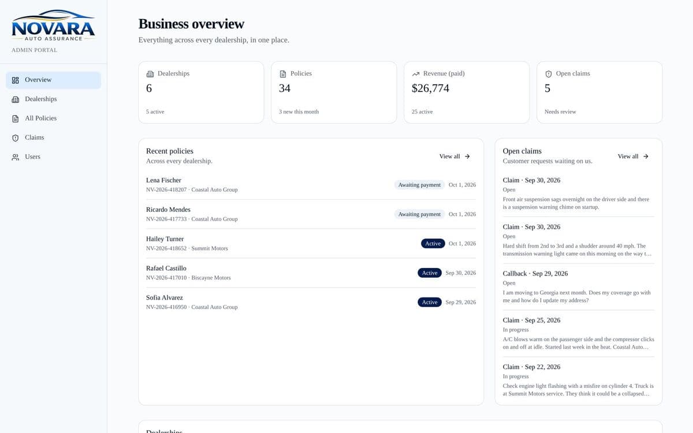The height and width of the screenshot is (433, 693).
Task: Open Lena Fischer's policy row
Action: click(311, 185)
